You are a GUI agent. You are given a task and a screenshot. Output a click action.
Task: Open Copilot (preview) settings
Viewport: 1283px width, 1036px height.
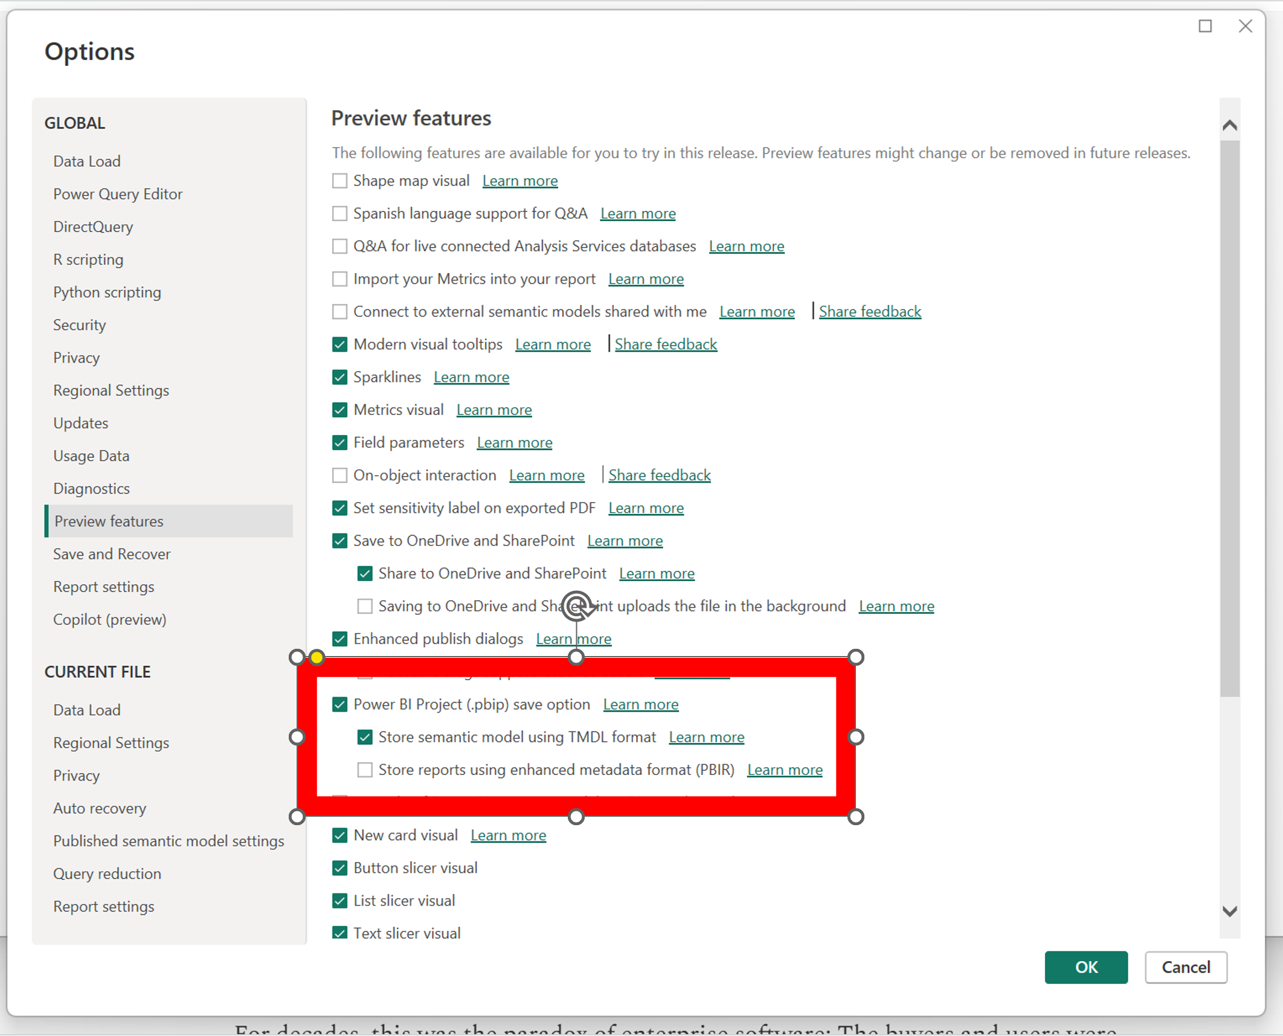pos(109,620)
